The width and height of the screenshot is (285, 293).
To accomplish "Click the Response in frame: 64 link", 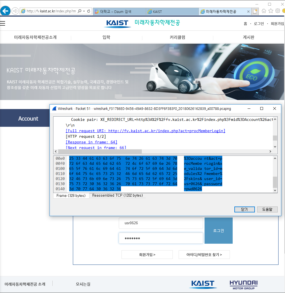I will pyautogui.click(x=91, y=142).
